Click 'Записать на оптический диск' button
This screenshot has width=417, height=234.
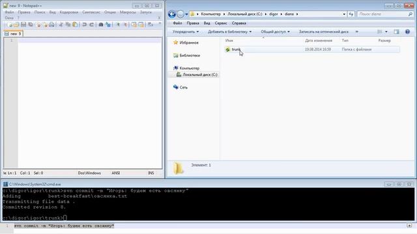pos(323,32)
